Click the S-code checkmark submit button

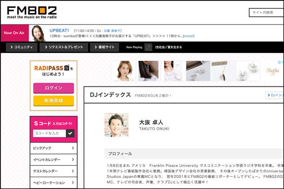coord(71,134)
